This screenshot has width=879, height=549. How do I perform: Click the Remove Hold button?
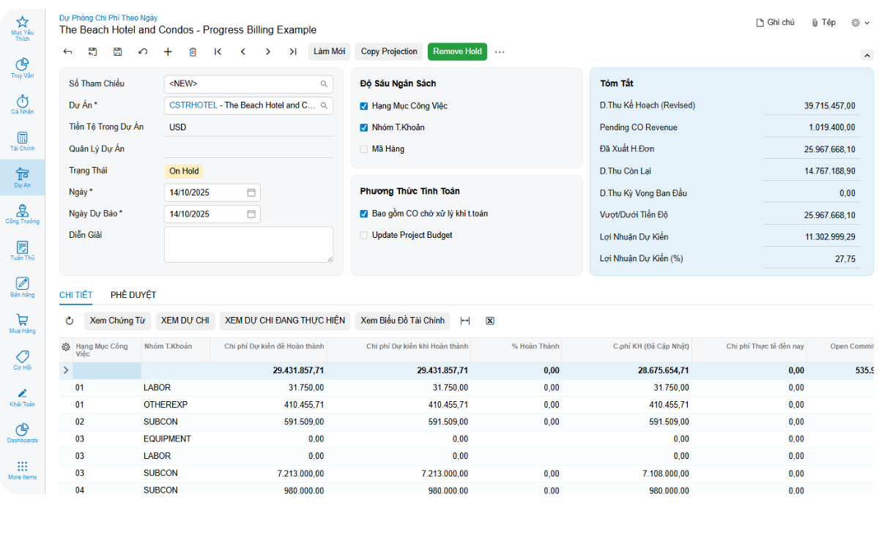pos(457,51)
